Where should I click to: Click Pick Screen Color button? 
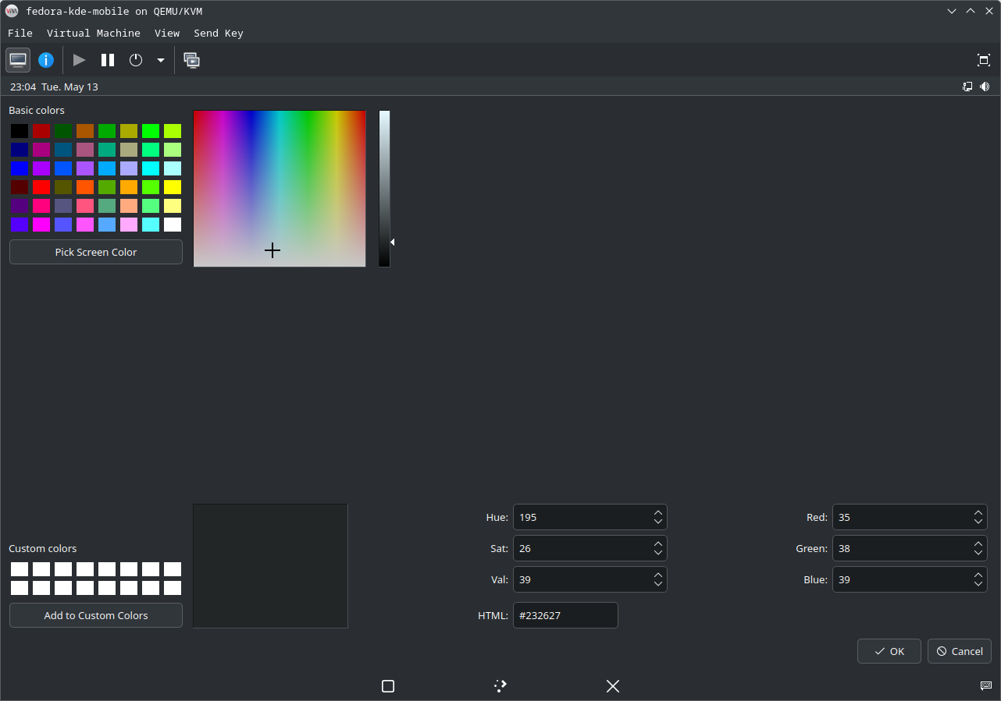pos(96,252)
